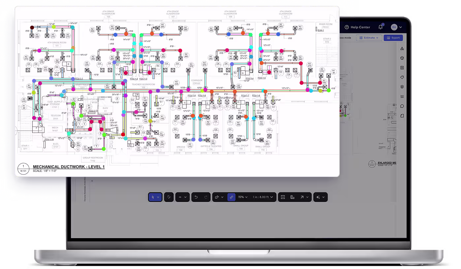The image size is (461, 269).
Task: Redo the last undone action
Action: pyautogui.click(x=206, y=197)
